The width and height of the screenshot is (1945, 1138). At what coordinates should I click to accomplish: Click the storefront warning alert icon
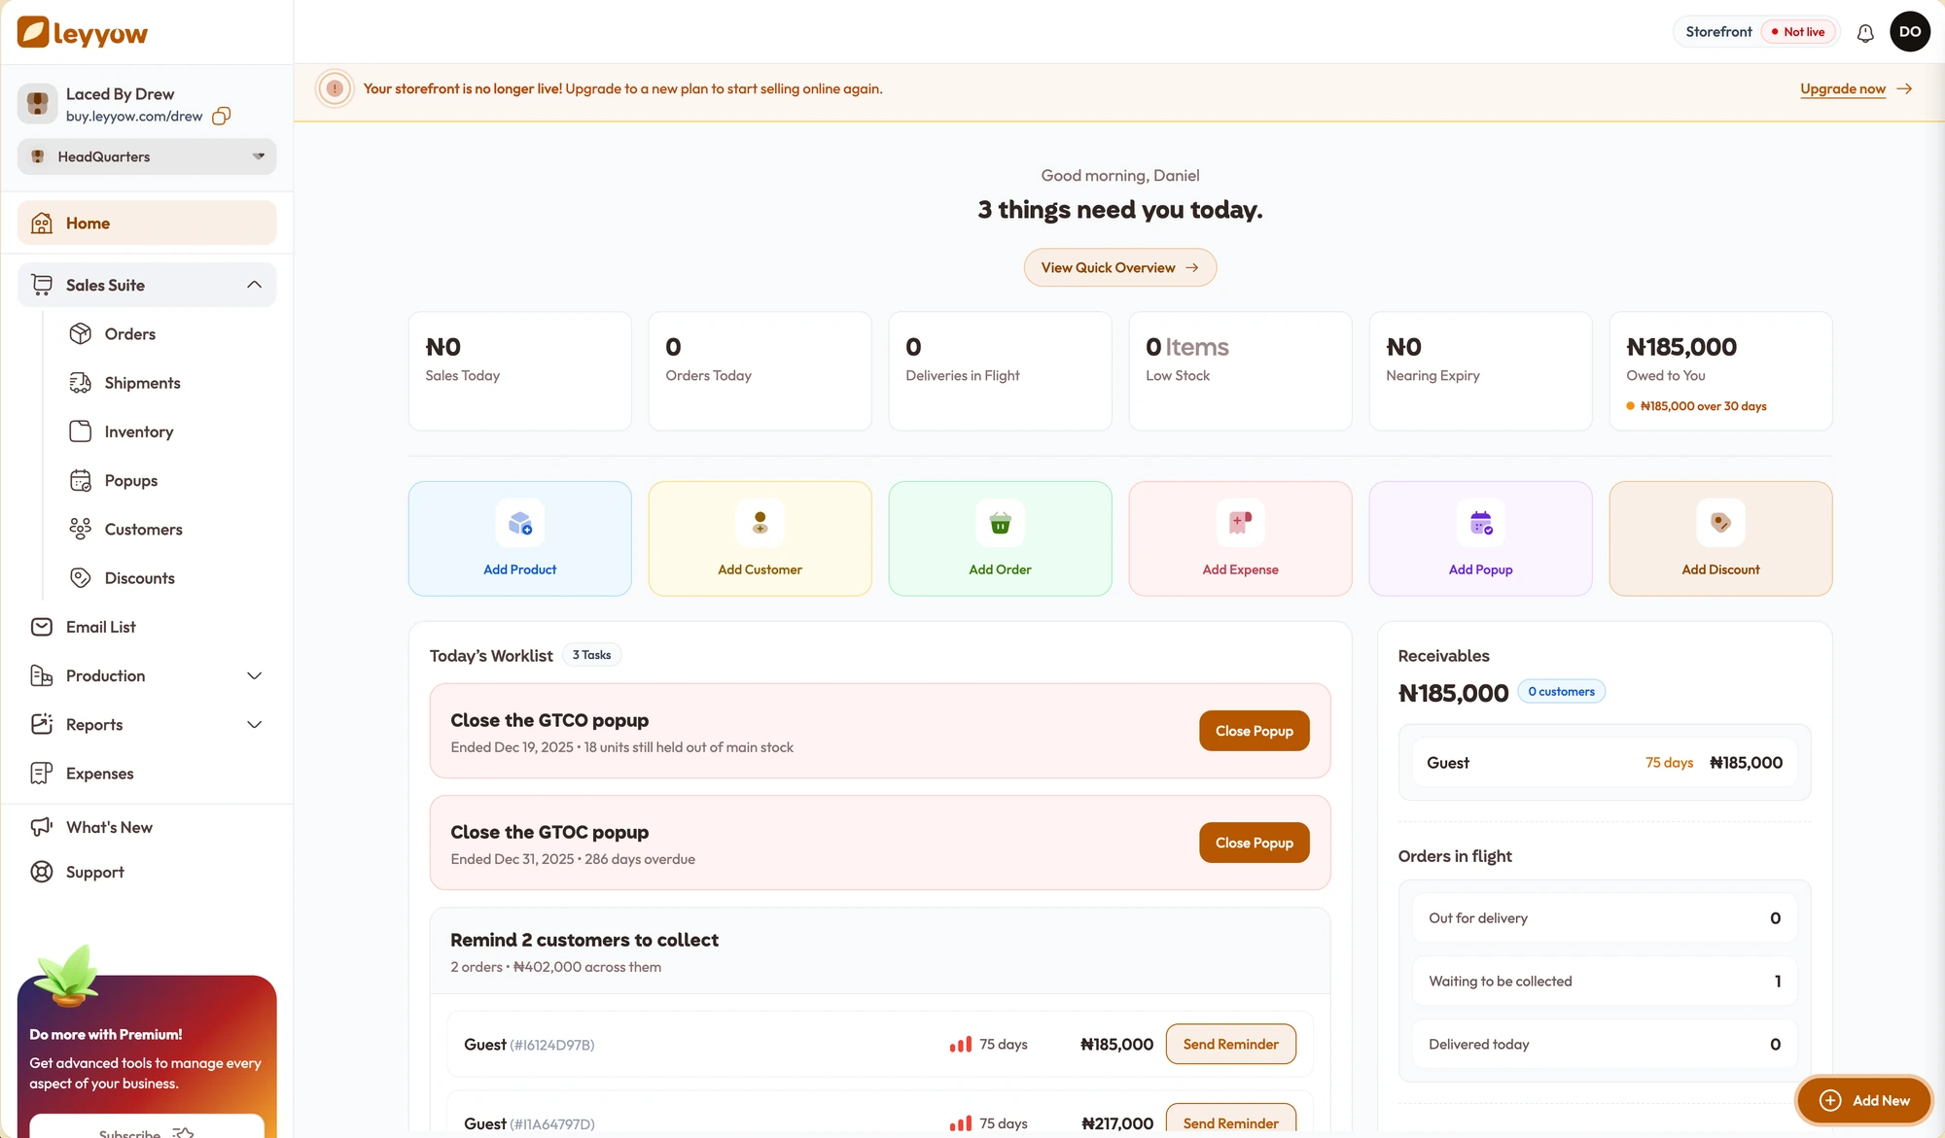(x=335, y=88)
